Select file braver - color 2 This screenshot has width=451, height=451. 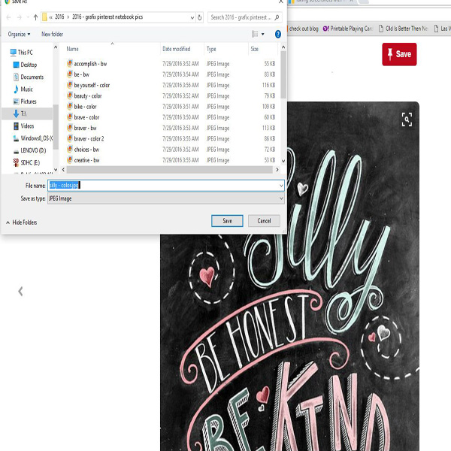tap(89, 138)
